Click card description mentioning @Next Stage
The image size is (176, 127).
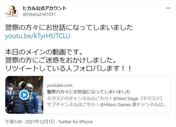105,98
